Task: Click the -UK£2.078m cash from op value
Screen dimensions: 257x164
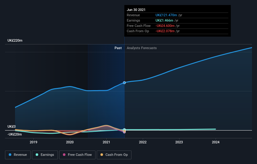Action: [x=165, y=31]
